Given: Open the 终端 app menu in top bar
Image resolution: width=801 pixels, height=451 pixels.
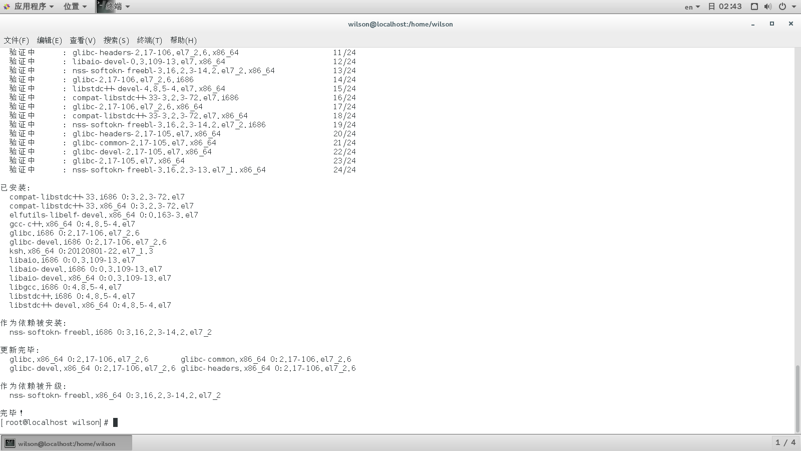Looking at the screenshot, I should pyautogui.click(x=118, y=7).
